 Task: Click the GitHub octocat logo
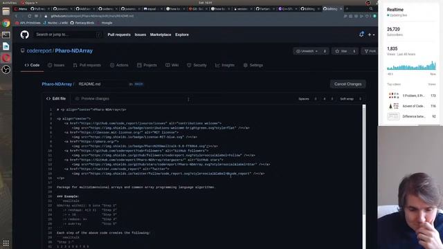[x=25, y=35]
